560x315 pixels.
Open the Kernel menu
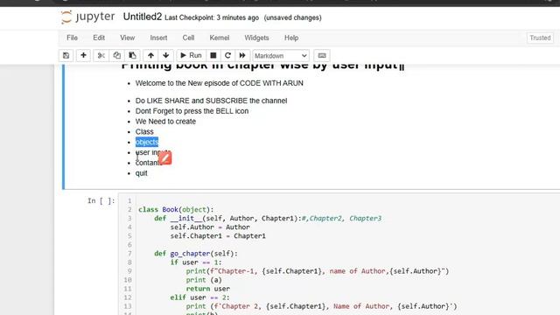(x=220, y=38)
